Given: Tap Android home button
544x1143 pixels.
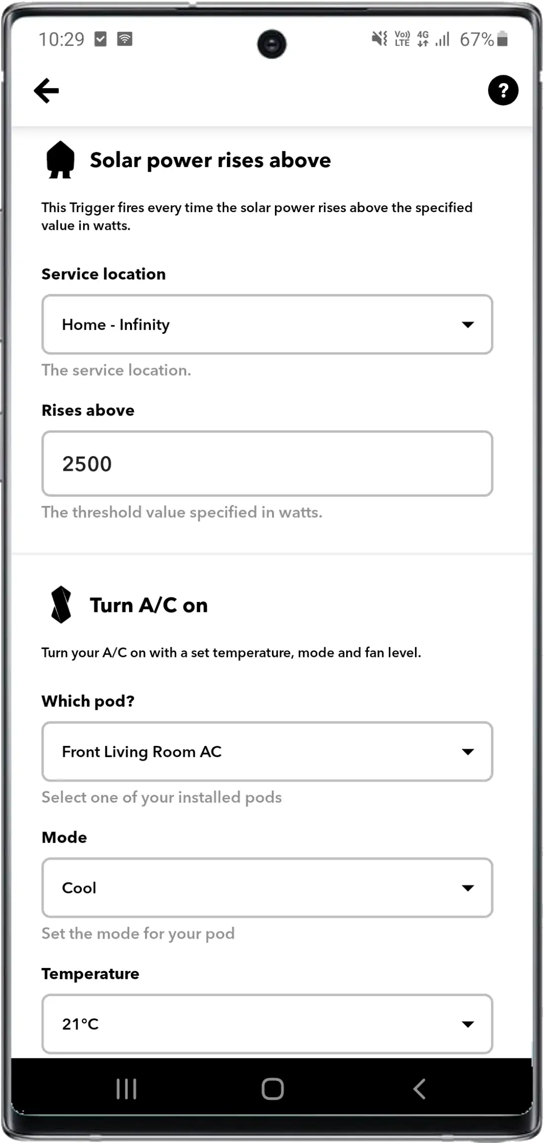Looking at the screenshot, I should [272, 1089].
